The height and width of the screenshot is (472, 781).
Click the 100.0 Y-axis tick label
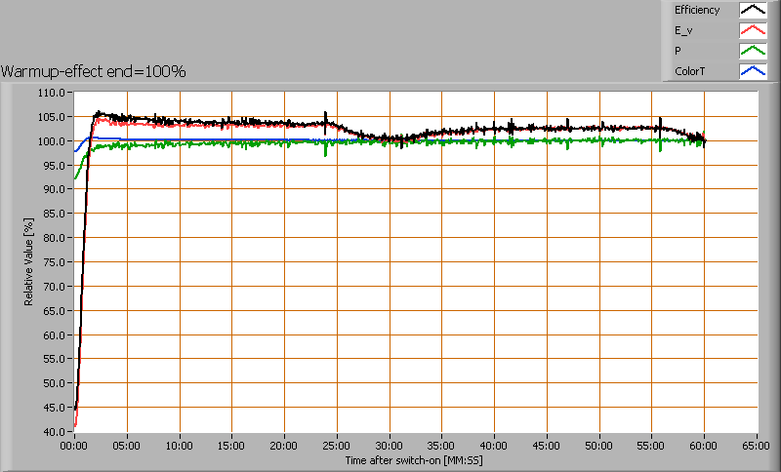pos(51,141)
